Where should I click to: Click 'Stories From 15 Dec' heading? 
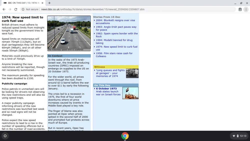(x=107, y=17)
